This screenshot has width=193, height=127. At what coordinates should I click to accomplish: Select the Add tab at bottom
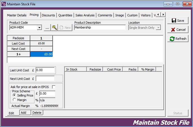23,113
